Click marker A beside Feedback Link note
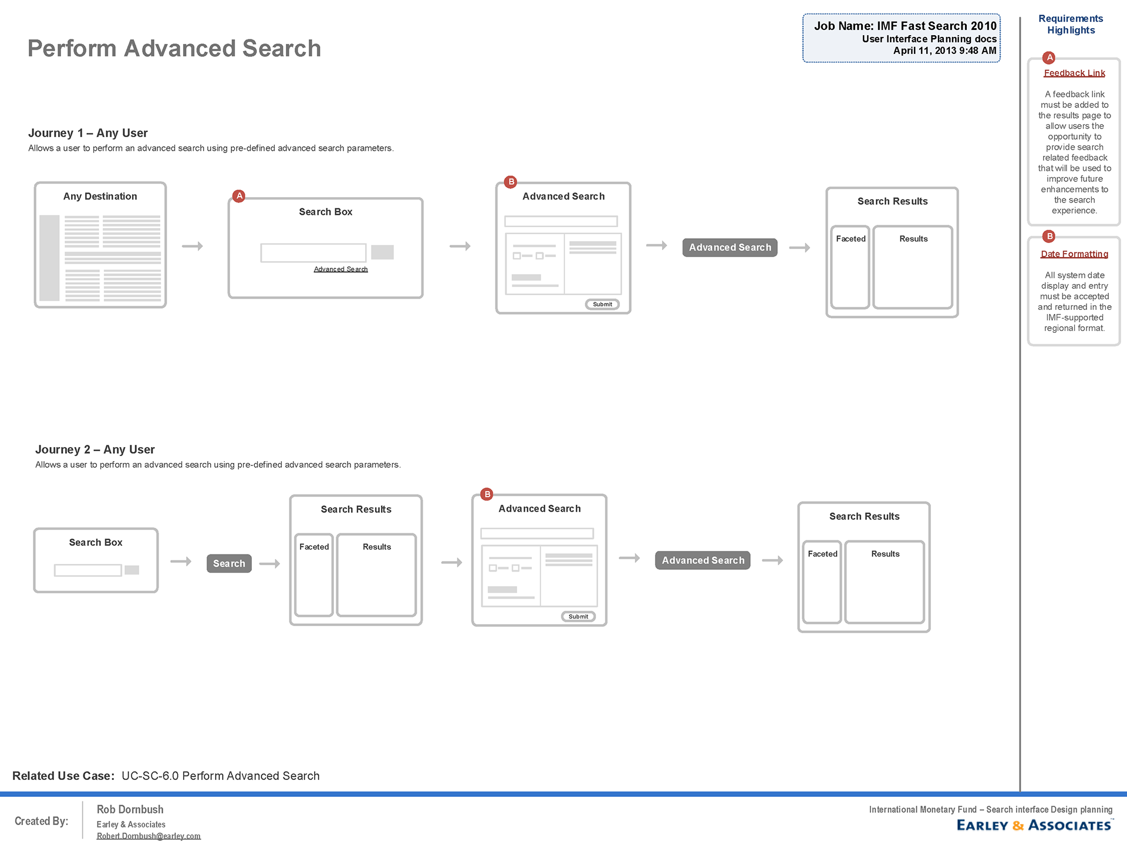 click(x=1049, y=58)
